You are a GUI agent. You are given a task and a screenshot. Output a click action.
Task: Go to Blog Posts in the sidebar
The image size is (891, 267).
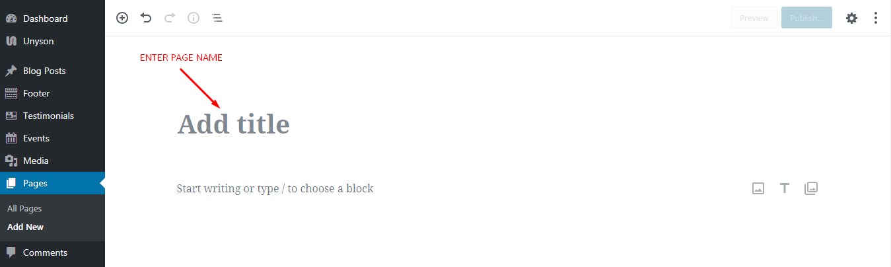pos(44,71)
